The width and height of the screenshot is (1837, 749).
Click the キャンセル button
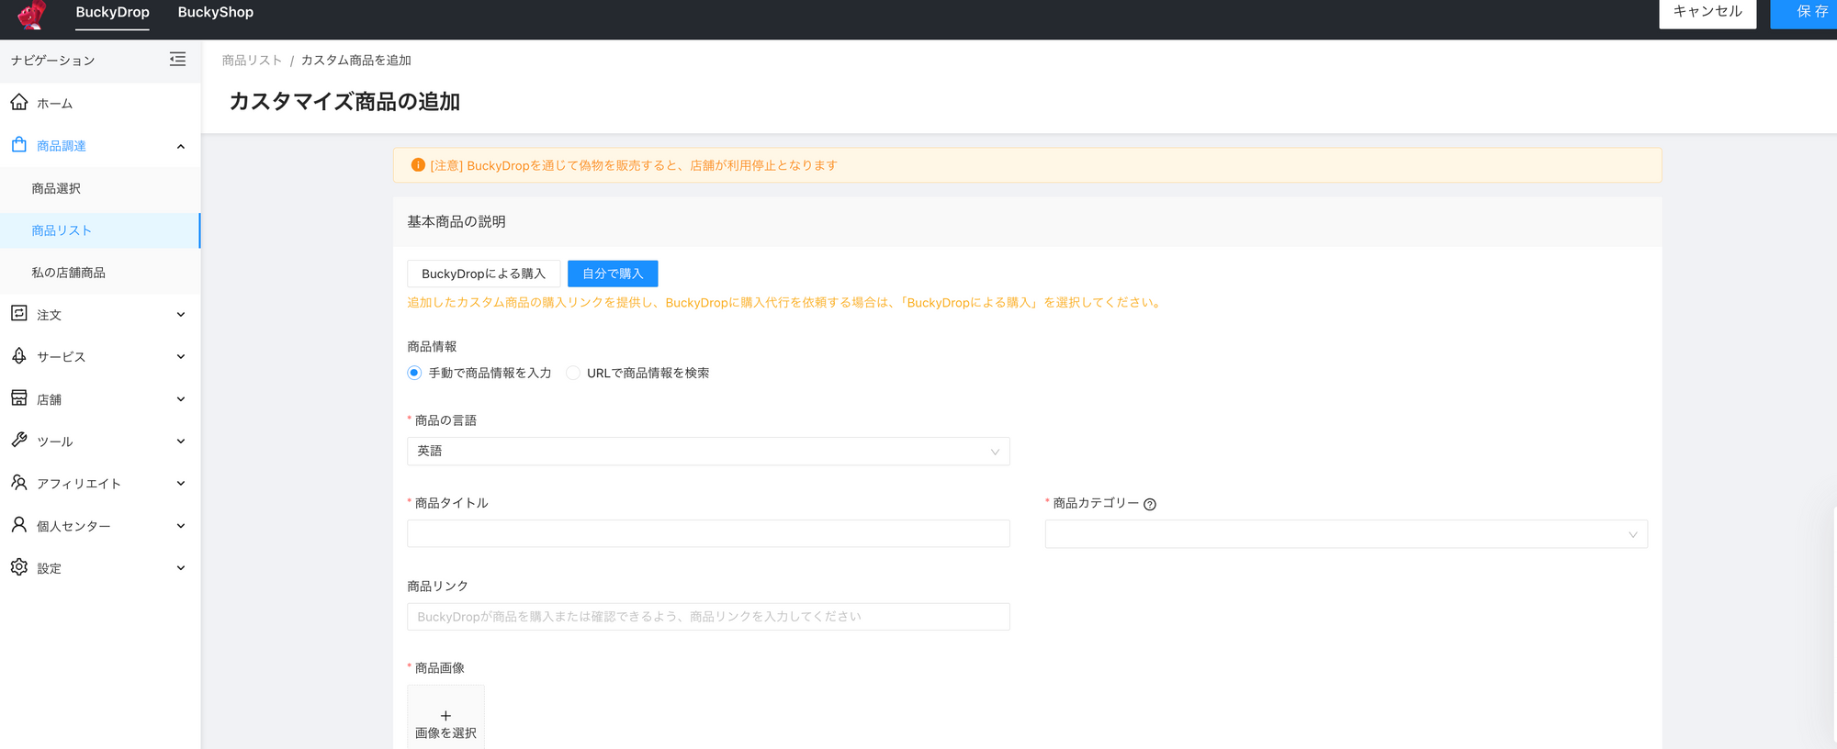pos(1707,13)
